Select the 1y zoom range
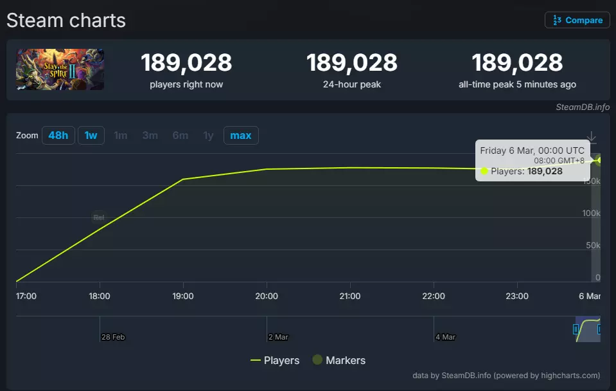Screen dimensions: 616x391 tap(208, 135)
